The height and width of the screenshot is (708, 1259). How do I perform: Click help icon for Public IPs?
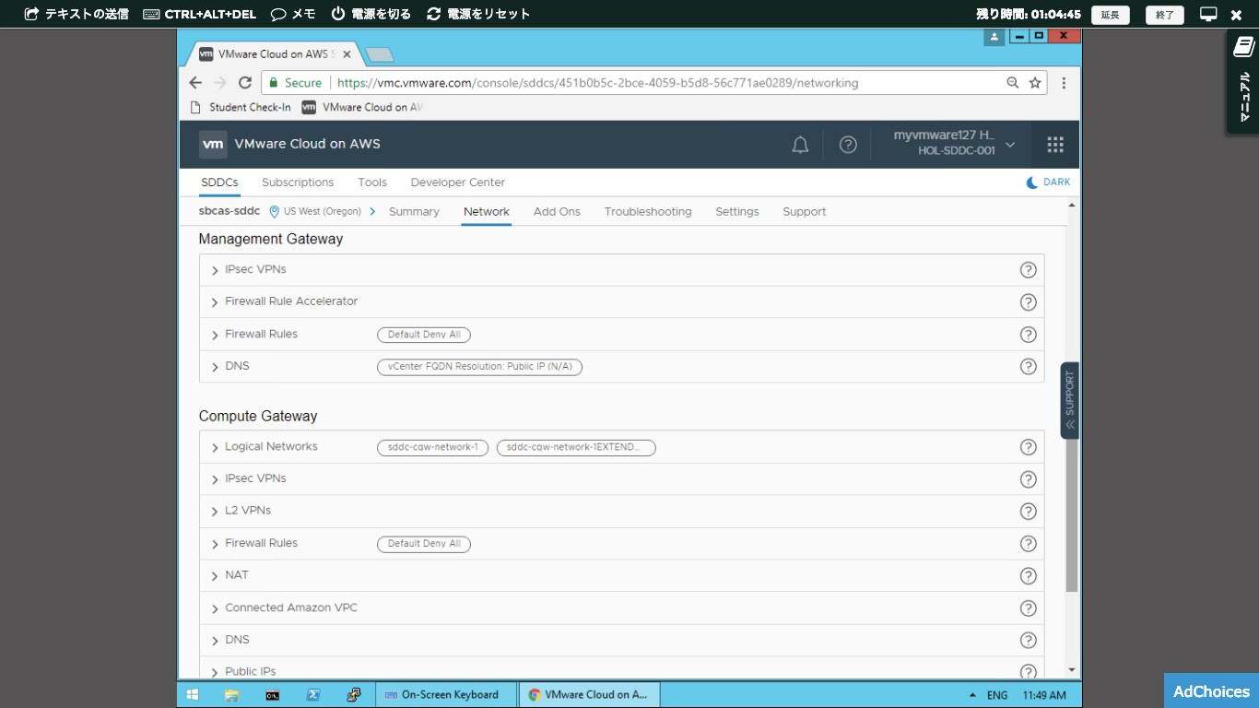click(1028, 672)
